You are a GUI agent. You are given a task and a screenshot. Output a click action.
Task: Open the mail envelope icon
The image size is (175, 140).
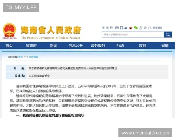117,28
